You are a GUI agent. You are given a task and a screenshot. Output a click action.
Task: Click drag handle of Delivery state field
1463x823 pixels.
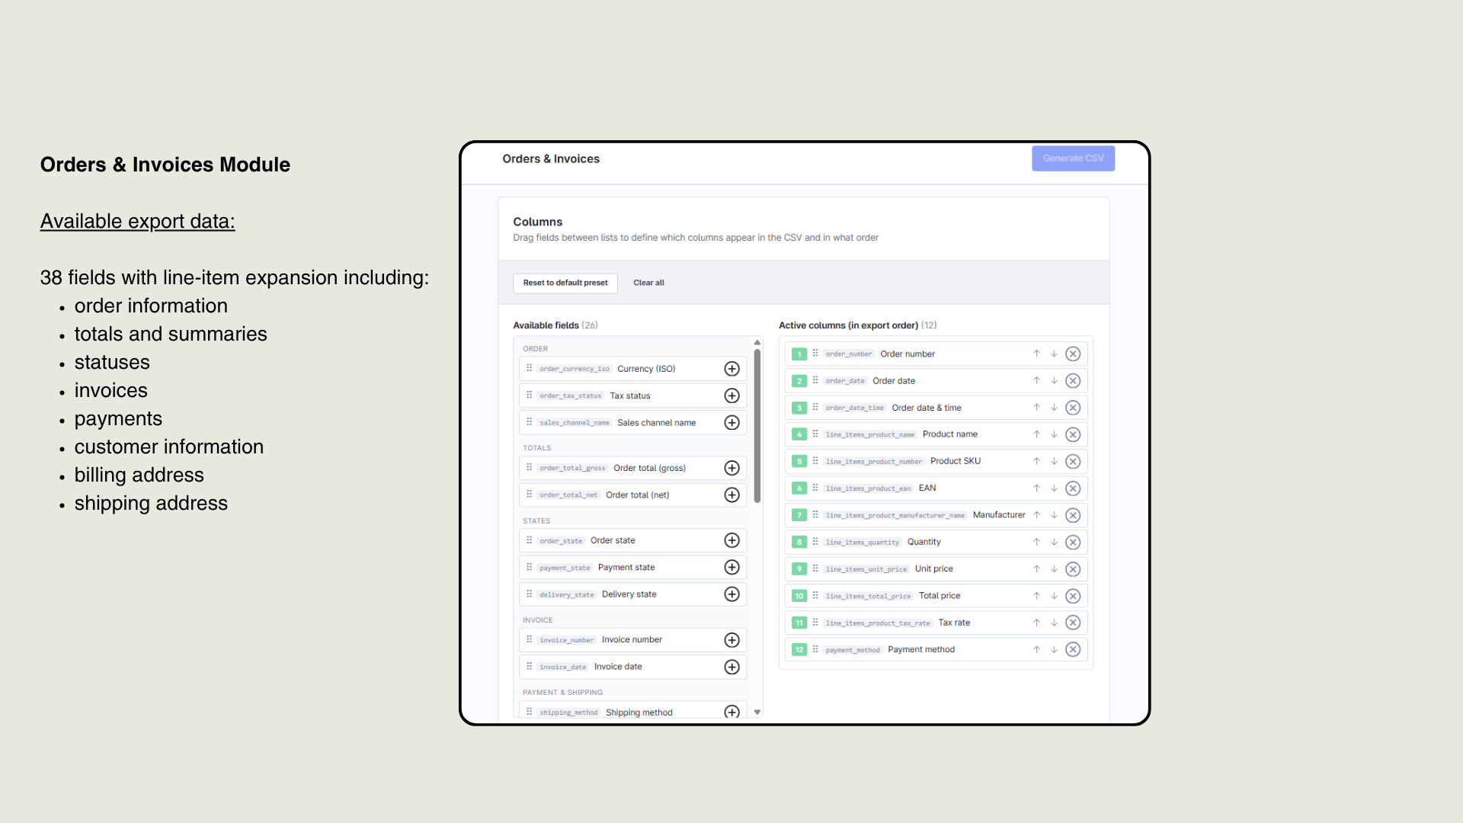[529, 594]
